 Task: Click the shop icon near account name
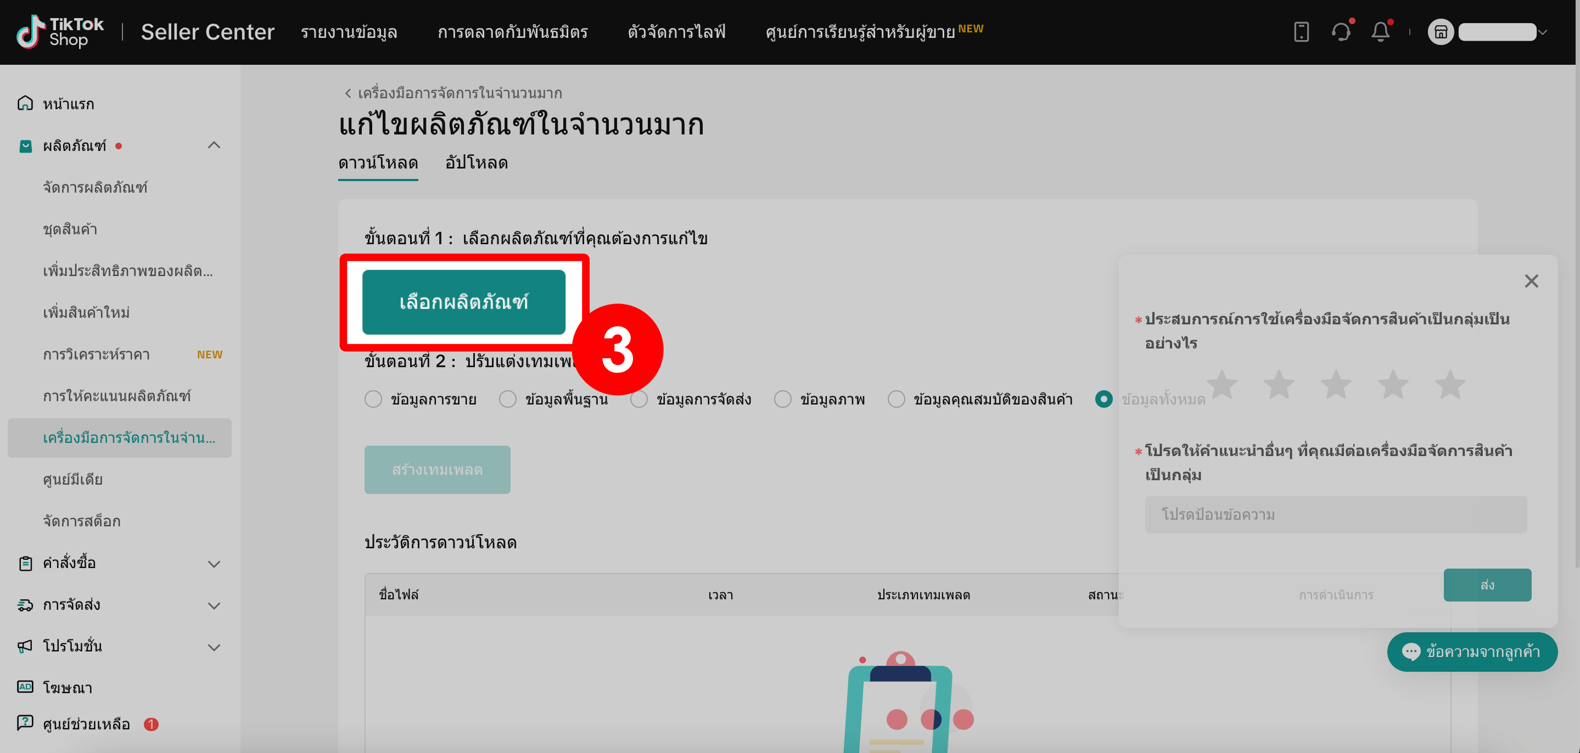(x=1441, y=32)
